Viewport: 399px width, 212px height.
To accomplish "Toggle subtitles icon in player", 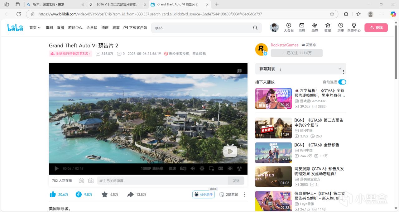I will (x=183, y=168).
